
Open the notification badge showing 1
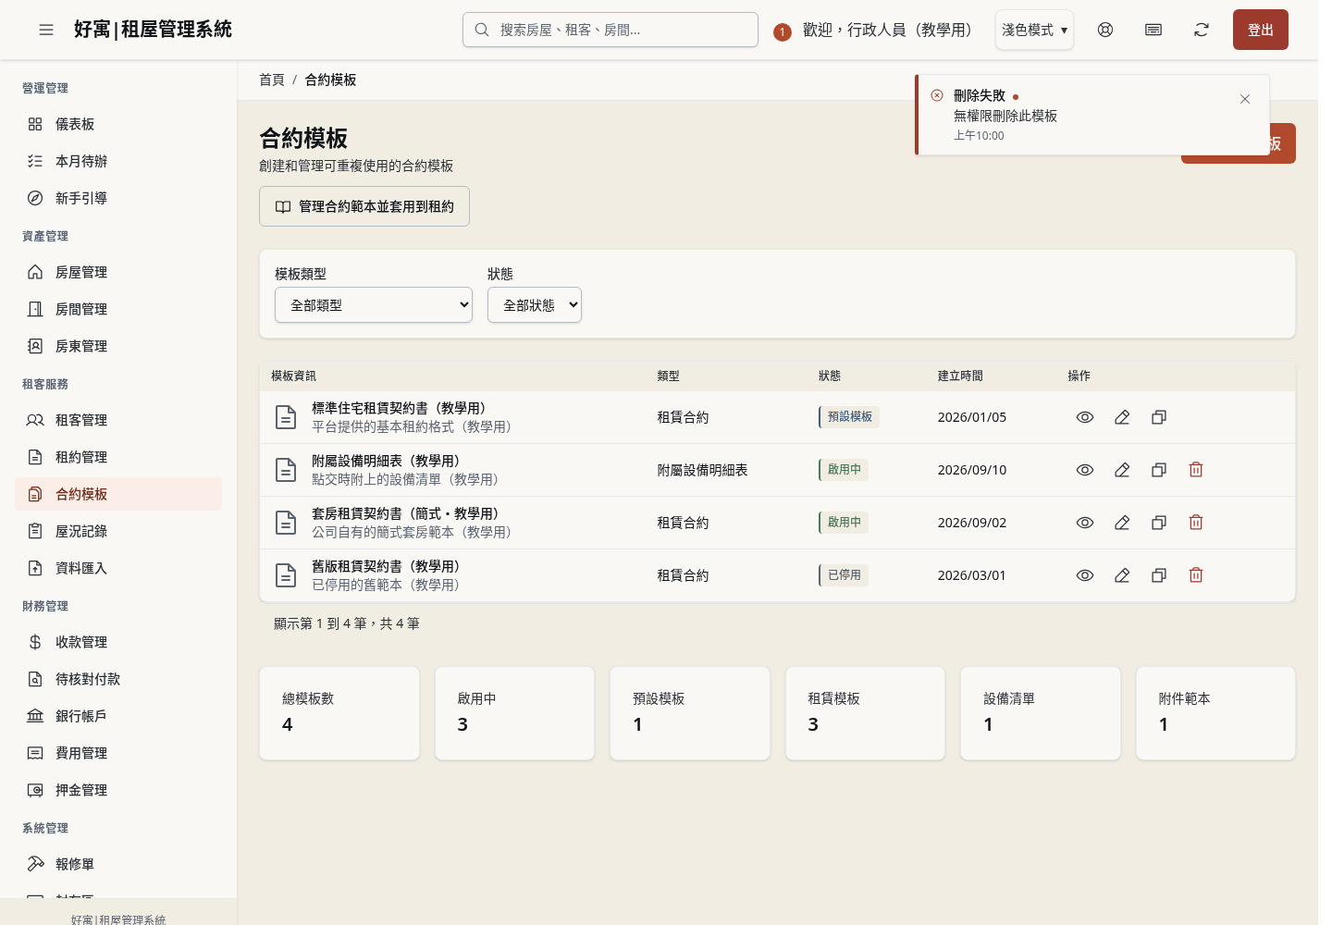(783, 32)
